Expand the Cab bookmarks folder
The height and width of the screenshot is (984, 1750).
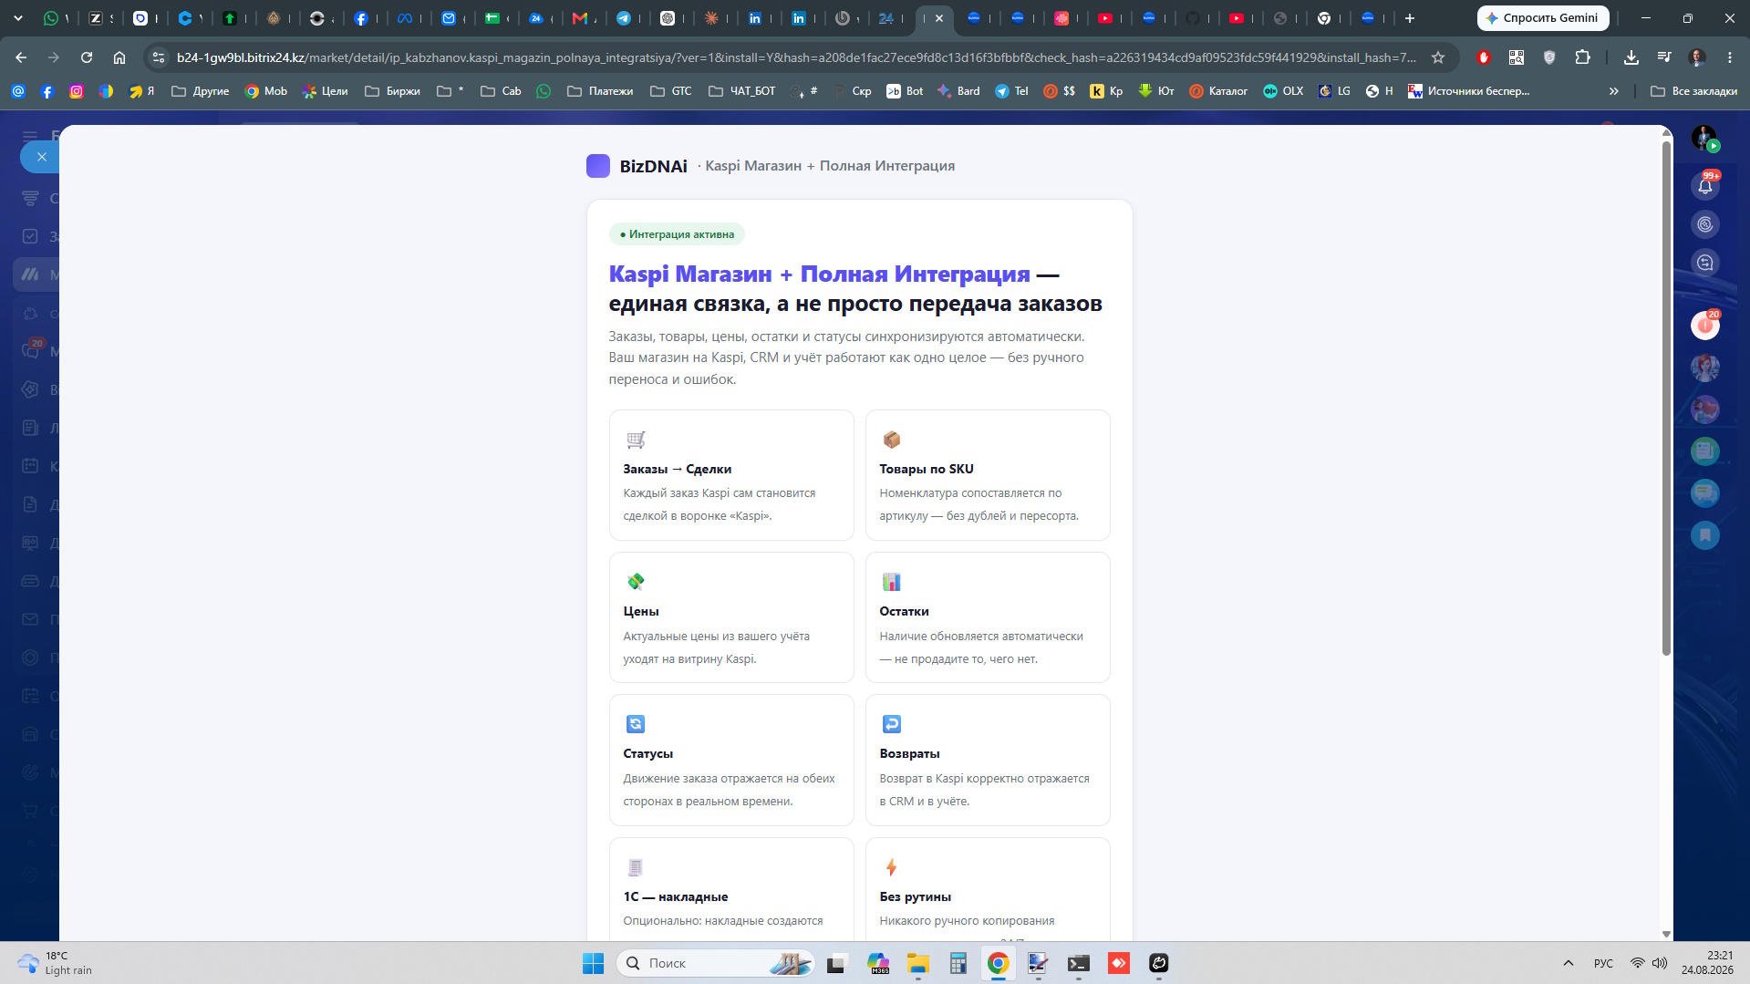pos(501,91)
